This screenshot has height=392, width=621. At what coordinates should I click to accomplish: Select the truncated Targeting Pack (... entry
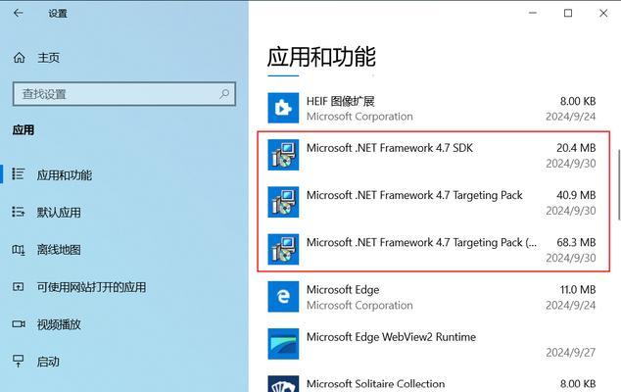pos(421,243)
